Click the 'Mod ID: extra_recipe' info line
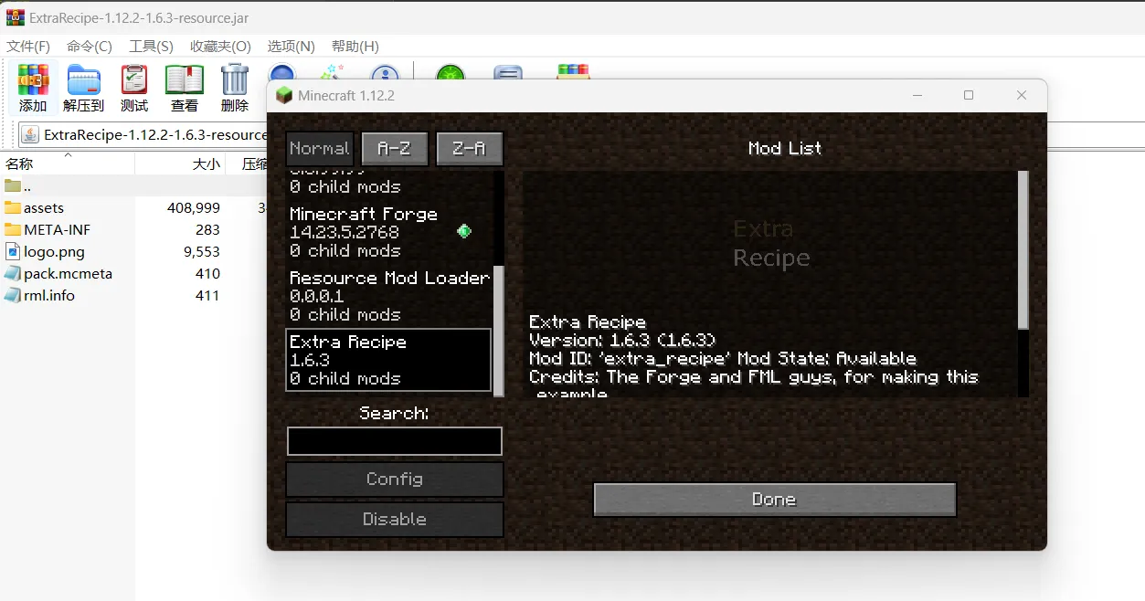This screenshot has height=601, width=1145. pyautogui.click(x=723, y=359)
